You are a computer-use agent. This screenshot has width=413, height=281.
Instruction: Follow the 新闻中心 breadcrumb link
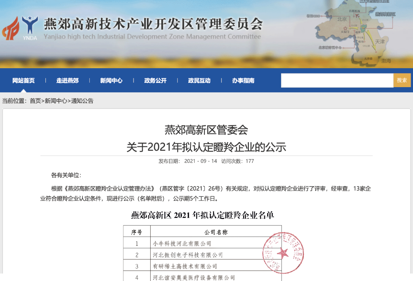(x=56, y=101)
